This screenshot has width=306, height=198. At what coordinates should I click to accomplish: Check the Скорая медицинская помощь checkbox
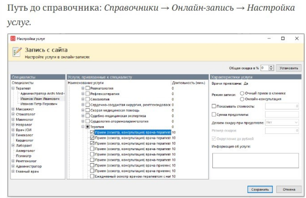88,110
